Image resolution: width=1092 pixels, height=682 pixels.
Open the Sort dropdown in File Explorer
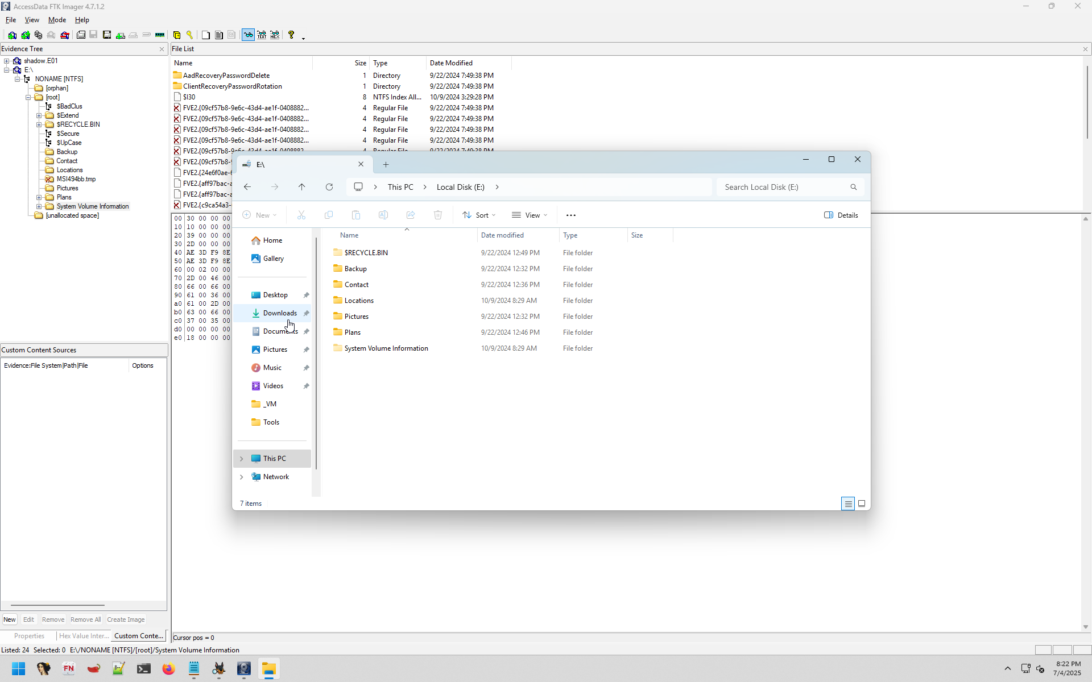click(479, 215)
